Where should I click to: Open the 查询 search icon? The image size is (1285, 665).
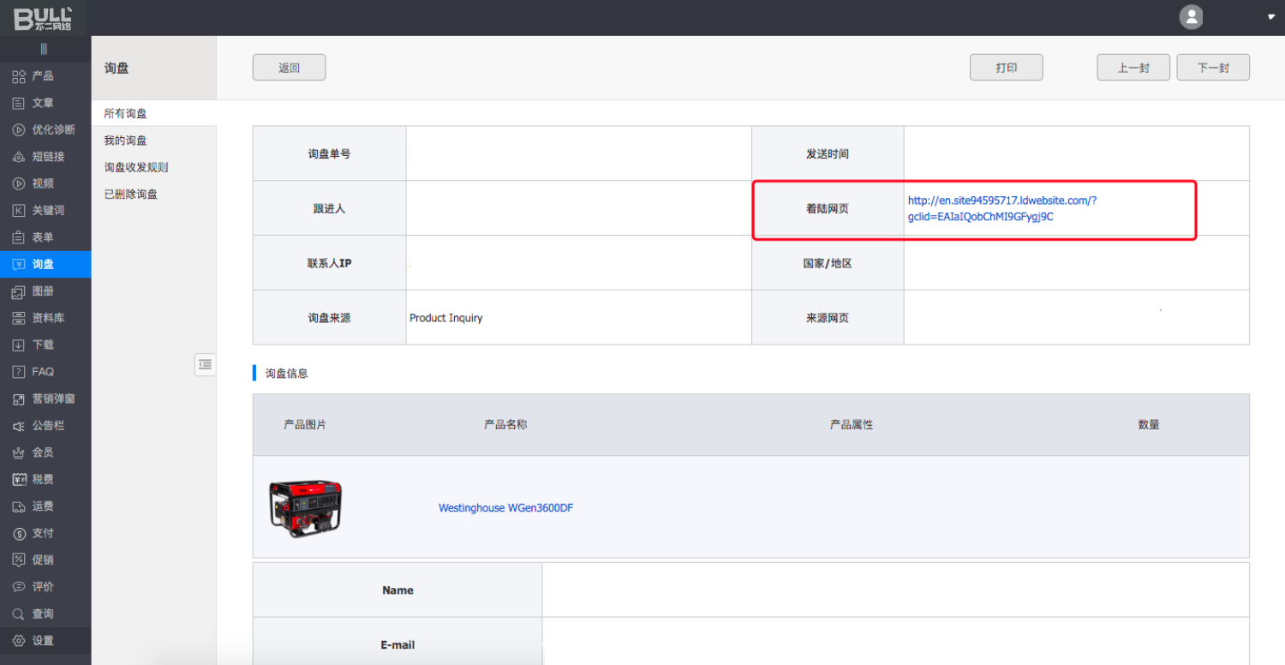point(19,614)
